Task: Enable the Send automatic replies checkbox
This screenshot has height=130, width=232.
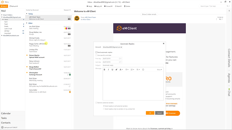Action: [x=96, y=52]
